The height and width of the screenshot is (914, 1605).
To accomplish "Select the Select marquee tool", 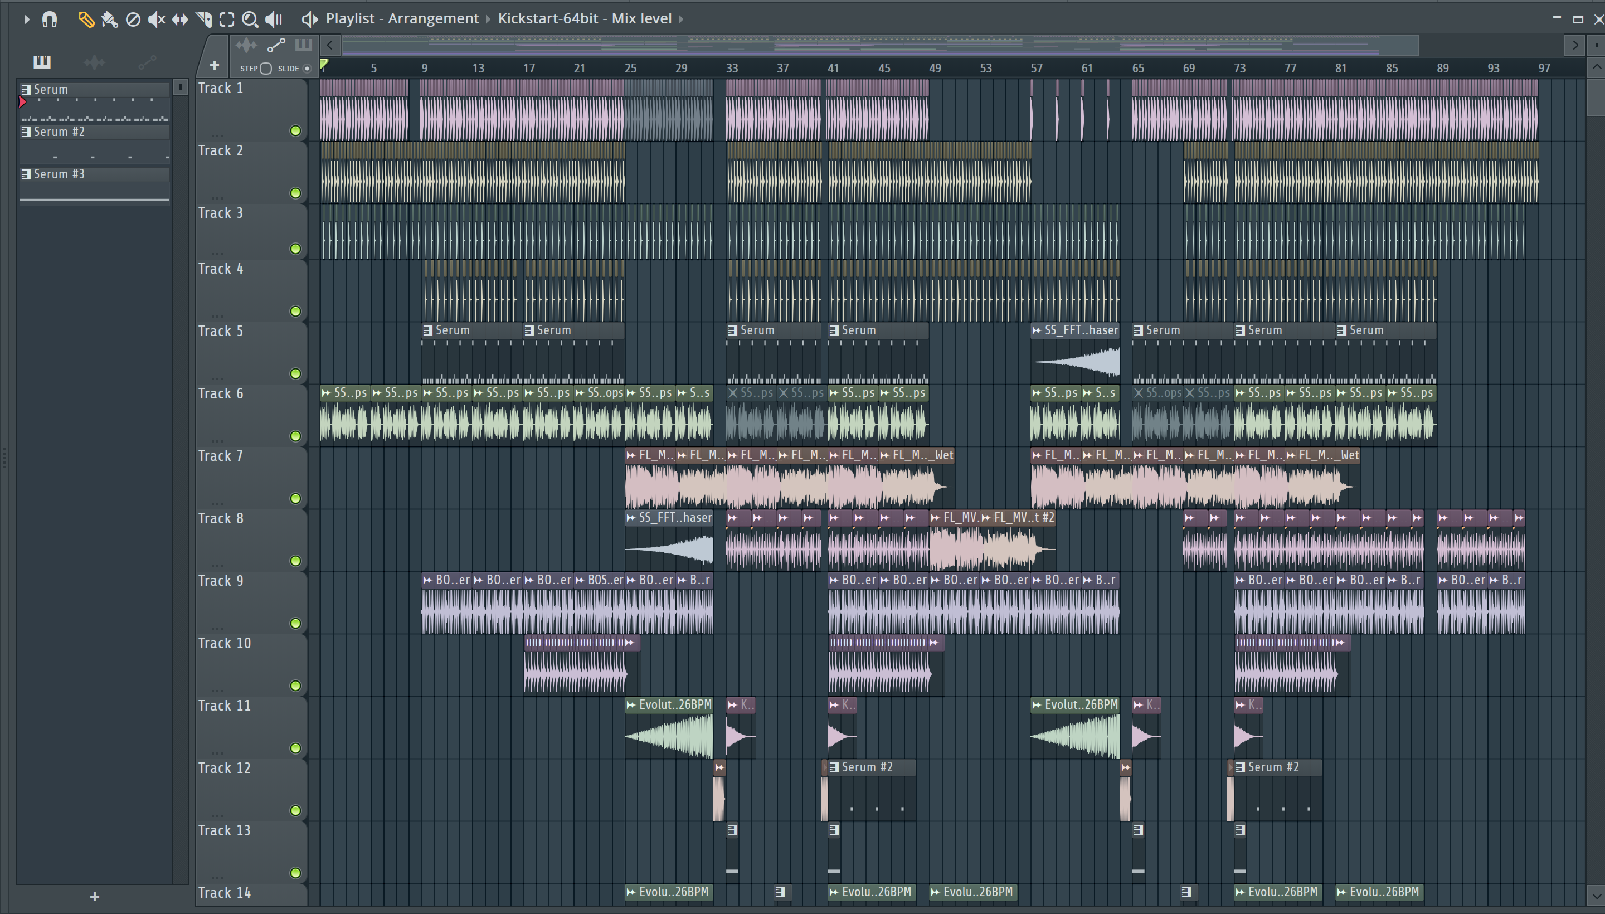I will click(x=227, y=20).
